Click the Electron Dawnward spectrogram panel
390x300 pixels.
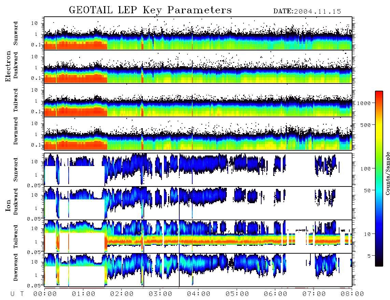pyautogui.click(x=198, y=134)
